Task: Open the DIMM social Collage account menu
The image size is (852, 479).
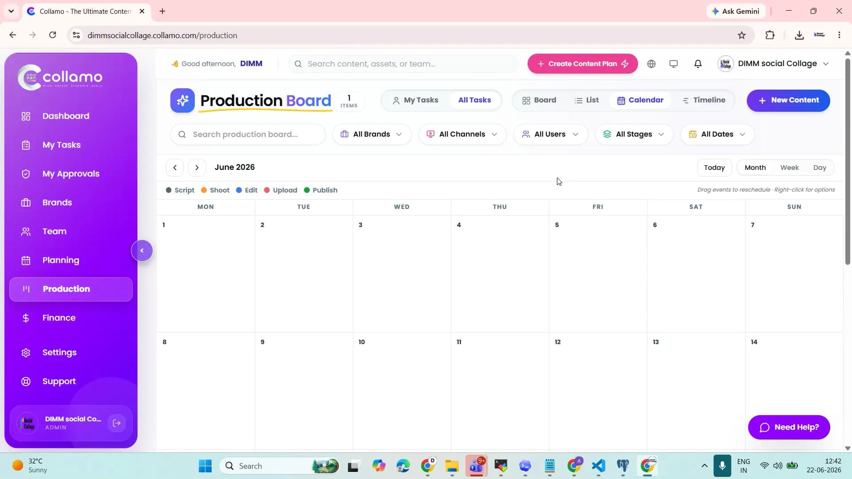Action: pos(773,64)
